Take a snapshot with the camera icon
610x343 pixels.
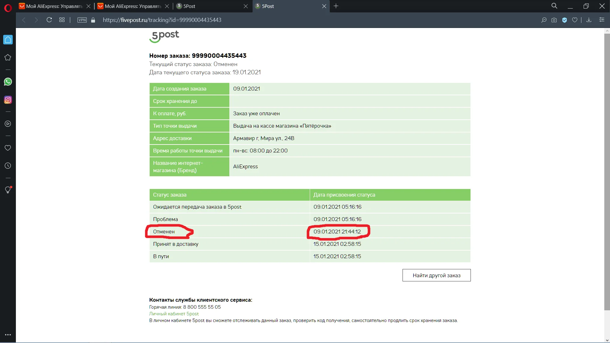pos(554,20)
